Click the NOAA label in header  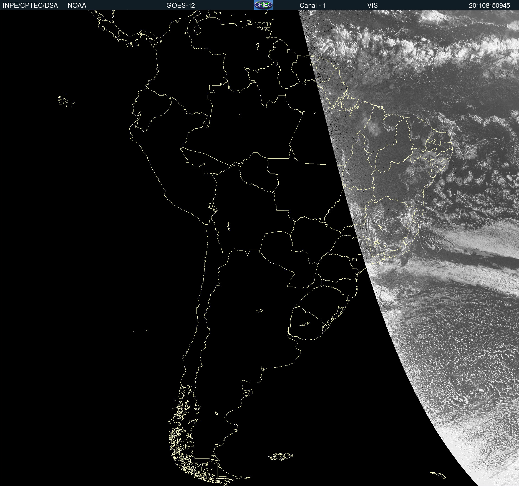point(77,6)
